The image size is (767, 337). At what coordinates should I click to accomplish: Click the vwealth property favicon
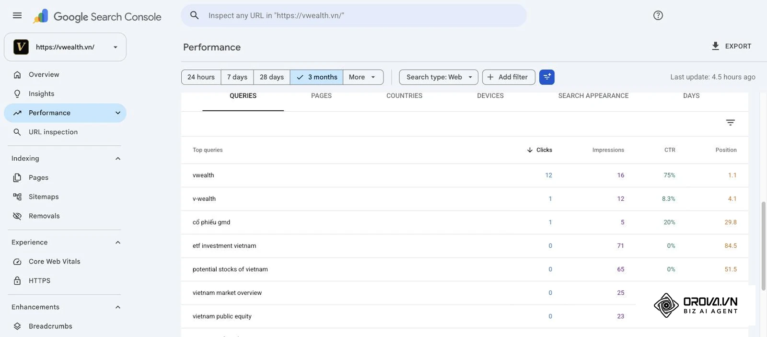coord(21,47)
